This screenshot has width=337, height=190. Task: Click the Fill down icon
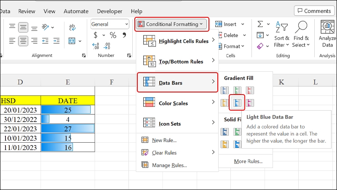pos(260,35)
